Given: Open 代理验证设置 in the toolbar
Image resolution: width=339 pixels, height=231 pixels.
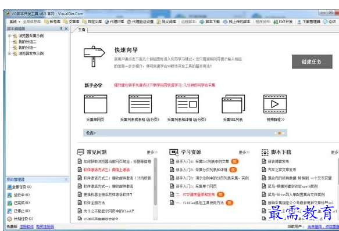Looking at the screenshot, I should pos(140,21).
